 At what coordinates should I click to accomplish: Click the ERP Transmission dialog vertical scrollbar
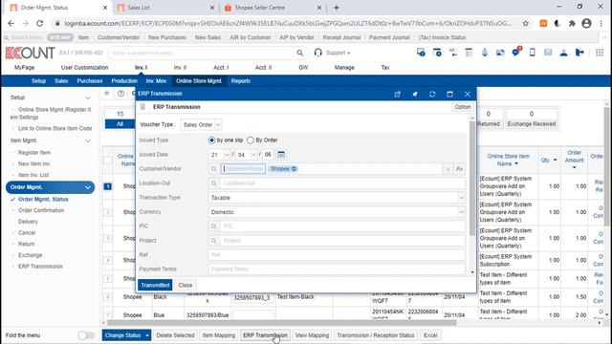(472, 178)
